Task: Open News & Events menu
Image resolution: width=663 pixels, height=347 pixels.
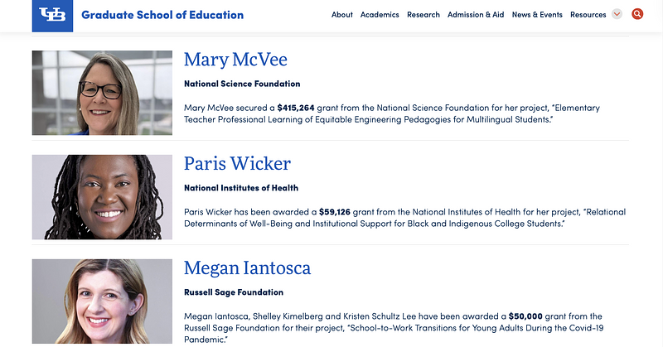Action: (537, 15)
